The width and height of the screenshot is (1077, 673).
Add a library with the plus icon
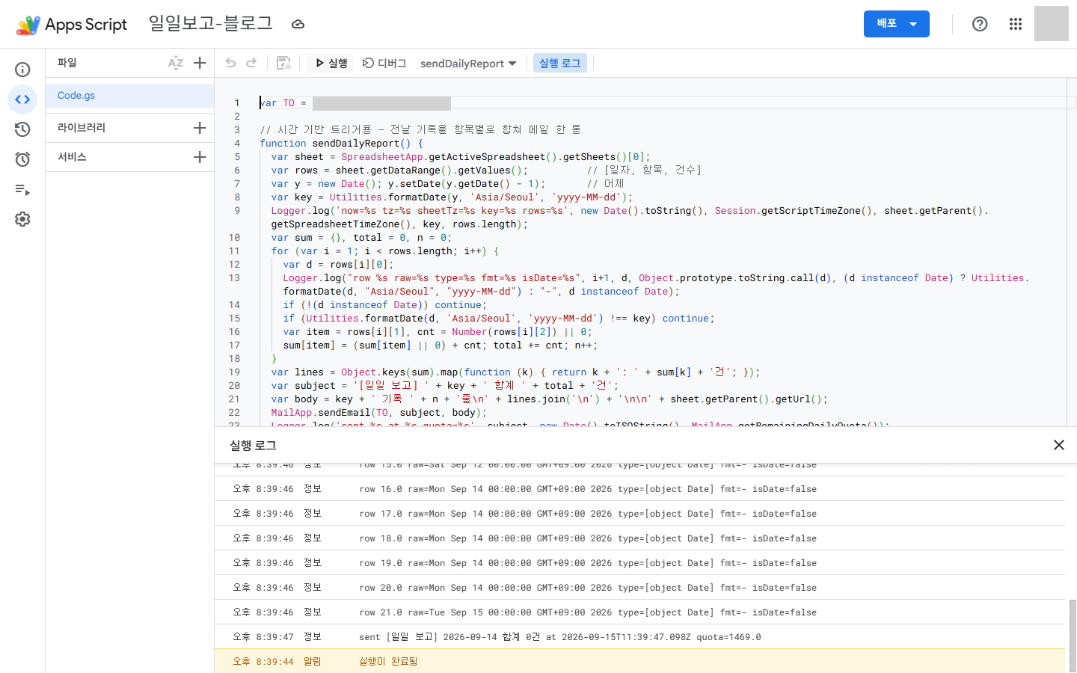[x=200, y=128]
